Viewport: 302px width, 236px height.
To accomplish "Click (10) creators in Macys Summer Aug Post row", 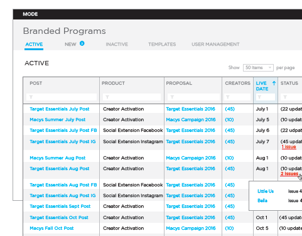I will tap(229, 158).
